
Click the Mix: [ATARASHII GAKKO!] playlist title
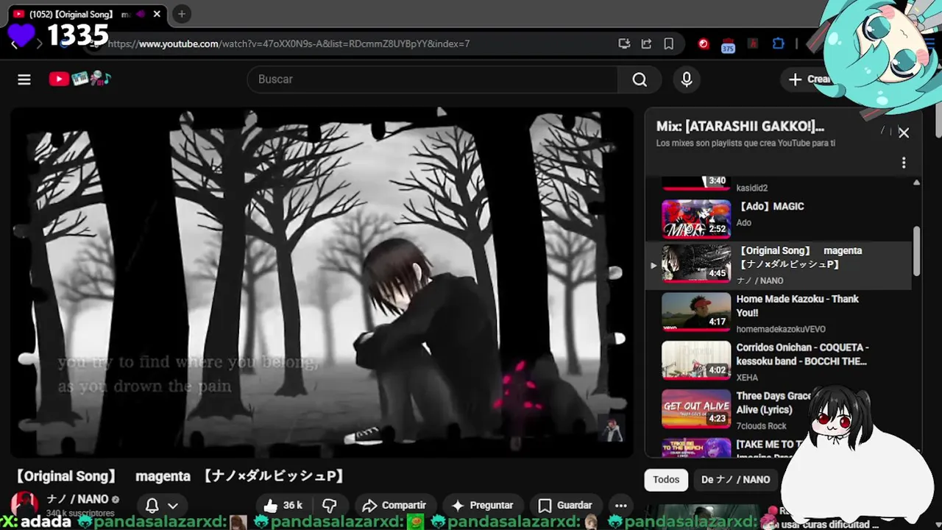[x=740, y=127]
